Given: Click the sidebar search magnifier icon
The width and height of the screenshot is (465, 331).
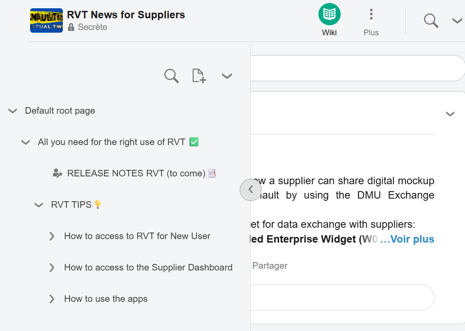Looking at the screenshot, I should coord(171,76).
